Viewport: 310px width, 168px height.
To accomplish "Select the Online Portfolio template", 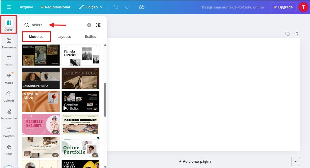I will click(x=80, y=148).
